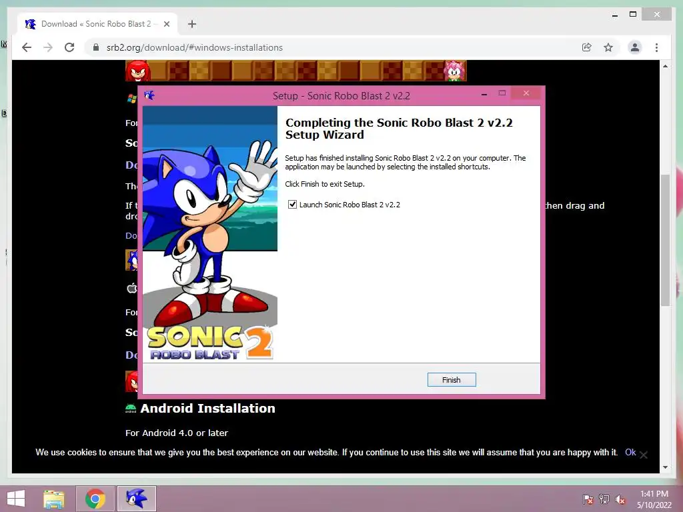Click the network tray icon

pos(604,499)
